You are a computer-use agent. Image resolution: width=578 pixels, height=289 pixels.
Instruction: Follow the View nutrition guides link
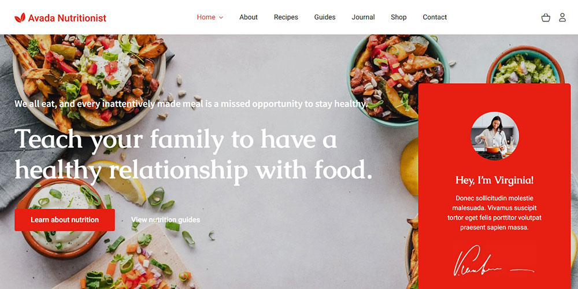165,220
